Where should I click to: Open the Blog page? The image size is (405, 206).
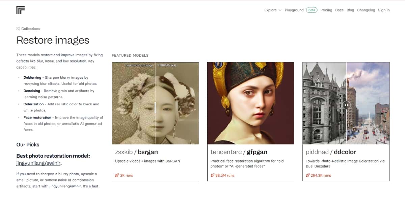[350, 10]
